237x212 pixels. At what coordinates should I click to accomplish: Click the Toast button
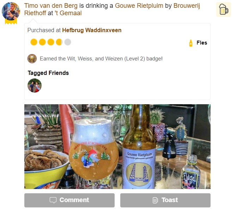tap(165, 200)
